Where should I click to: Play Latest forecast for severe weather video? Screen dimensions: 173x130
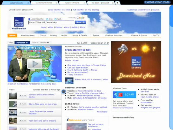click(x=23, y=112)
